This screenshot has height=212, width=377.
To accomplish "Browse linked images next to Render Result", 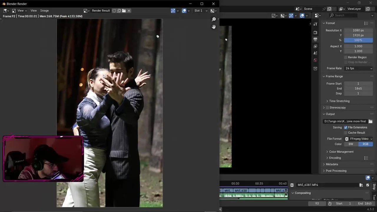I will pyautogui.click(x=86, y=11).
